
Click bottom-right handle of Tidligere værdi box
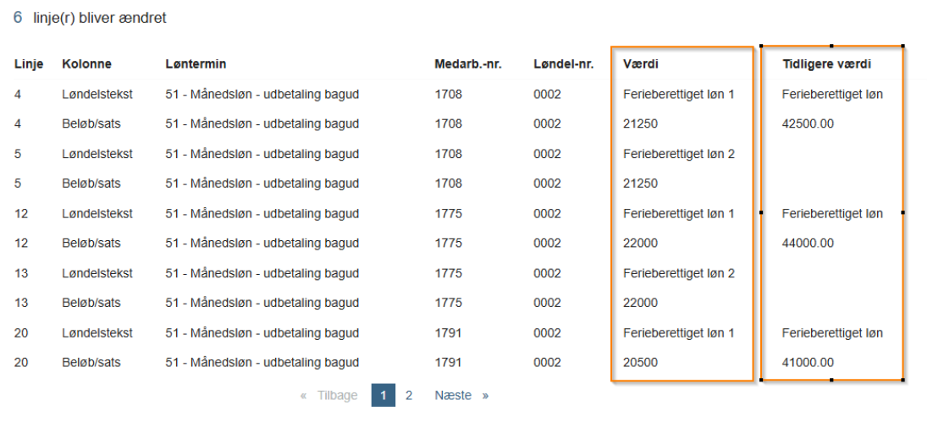pos(903,381)
